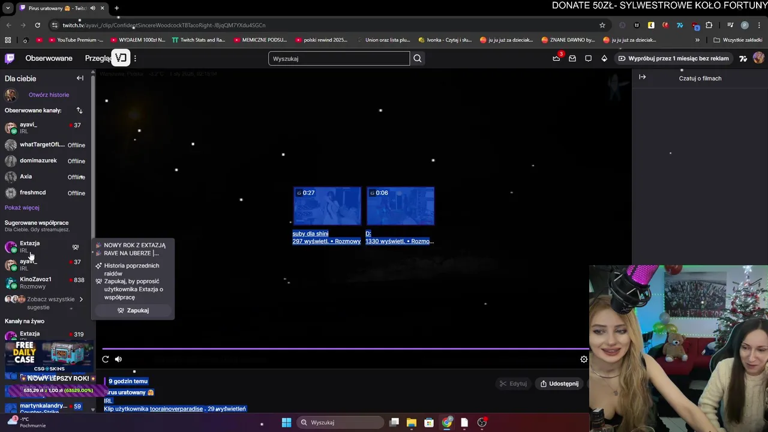Image resolution: width=768 pixels, height=432 pixels.
Task: Open the Chrome profile P avatar
Action: (x=745, y=25)
